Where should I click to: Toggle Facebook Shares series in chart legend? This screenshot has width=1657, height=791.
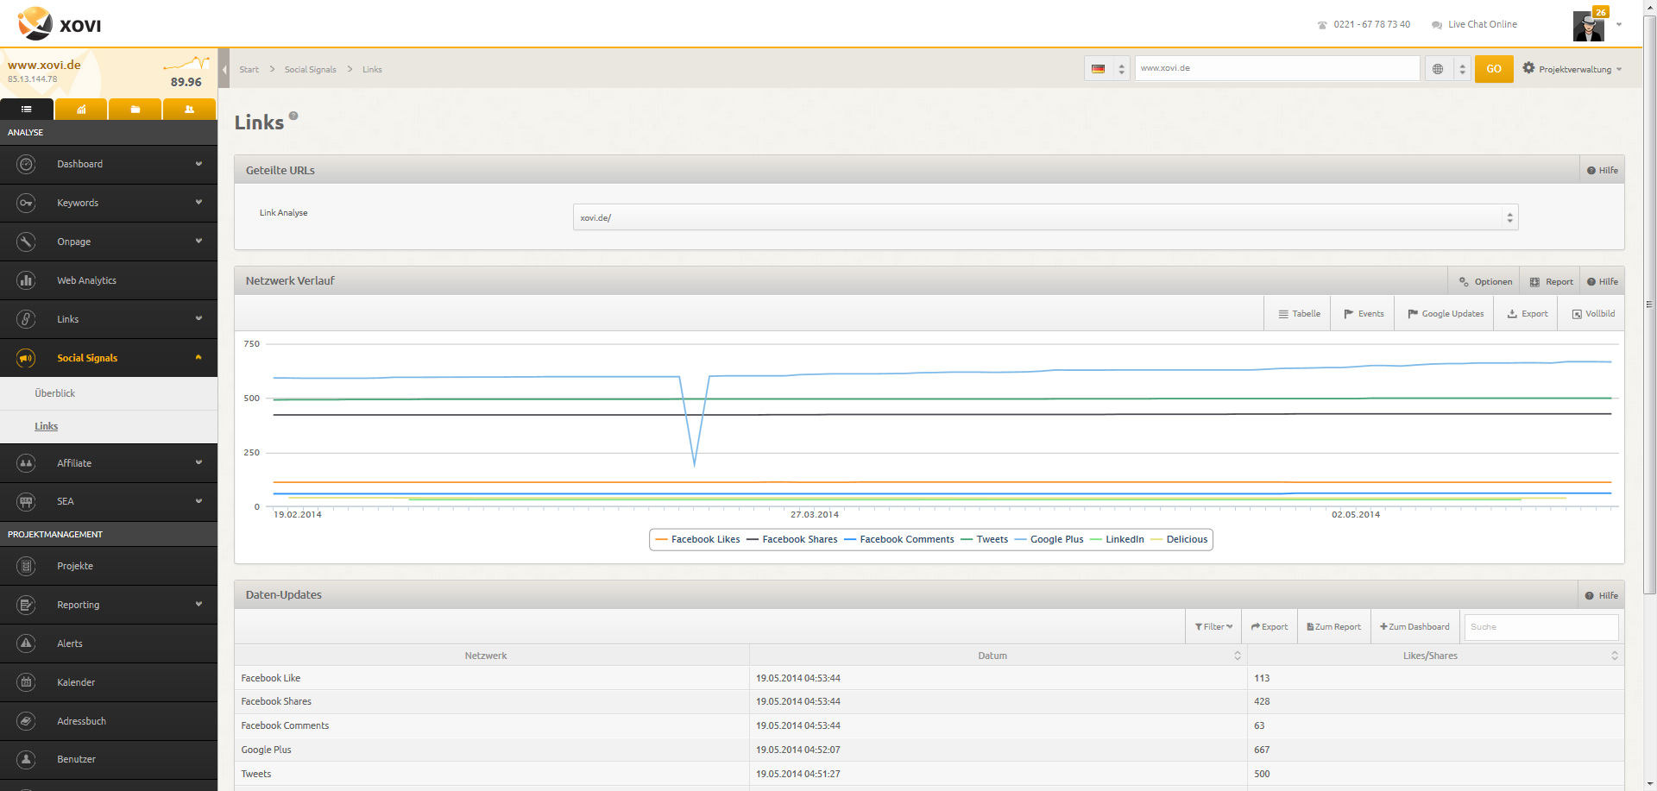791,539
